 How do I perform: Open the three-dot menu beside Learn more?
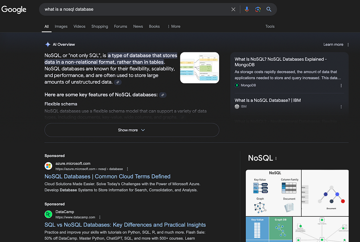click(348, 45)
